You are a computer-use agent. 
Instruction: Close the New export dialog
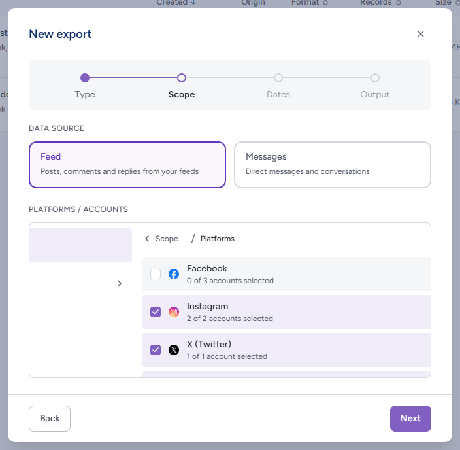tap(420, 34)
